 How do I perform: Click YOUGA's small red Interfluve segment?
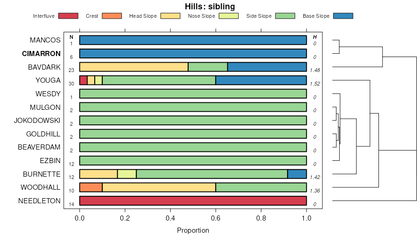tap(84, 80)
